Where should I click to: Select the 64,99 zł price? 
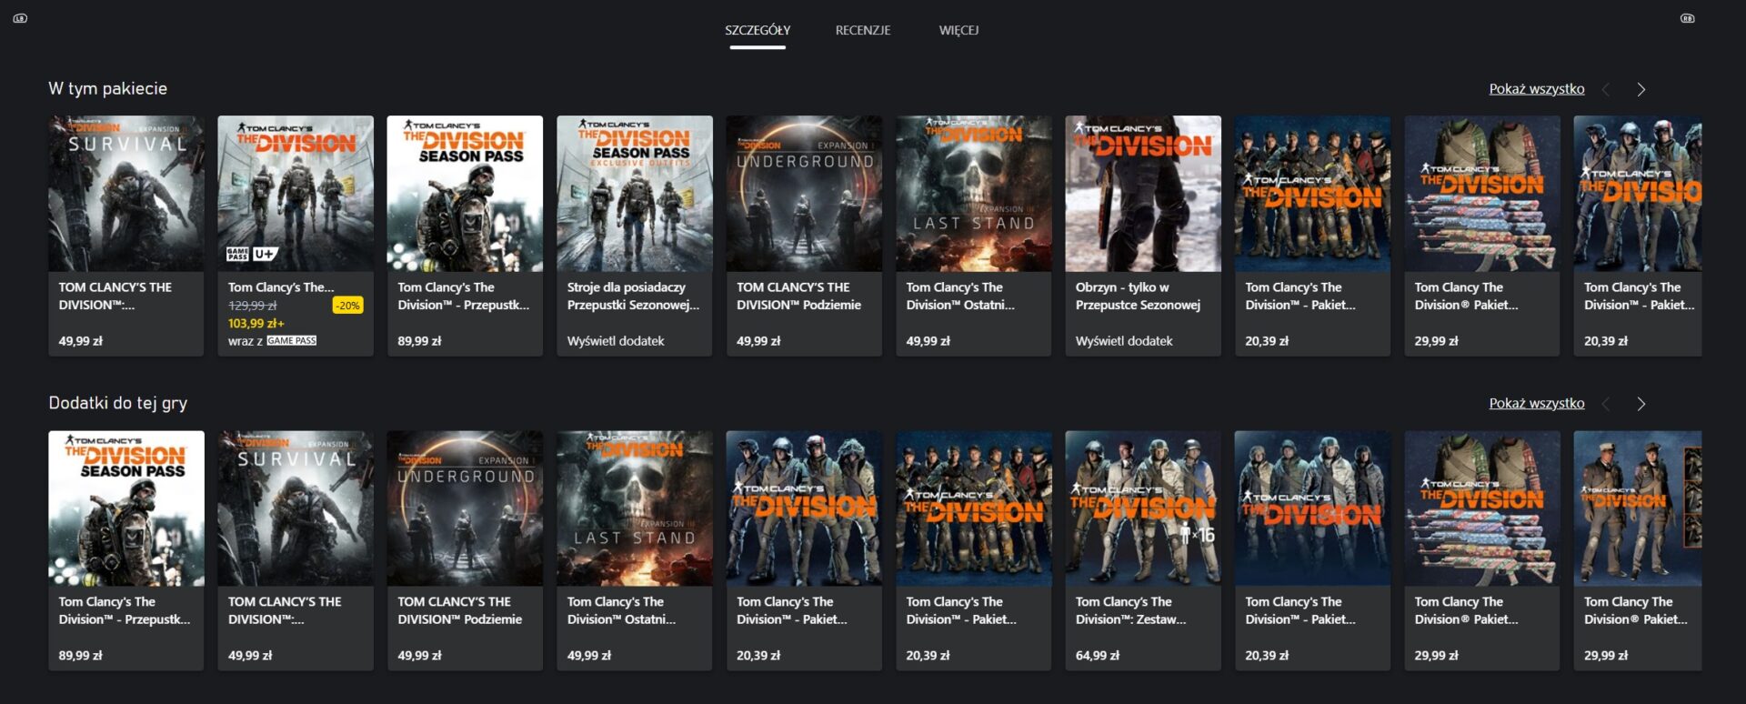click(1098, 656)
